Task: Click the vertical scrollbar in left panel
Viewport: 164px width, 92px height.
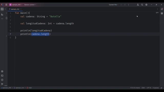Action: tap(6, 18)
